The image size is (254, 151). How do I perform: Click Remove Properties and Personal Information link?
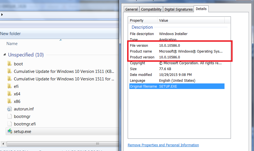[x=163, y=145]
